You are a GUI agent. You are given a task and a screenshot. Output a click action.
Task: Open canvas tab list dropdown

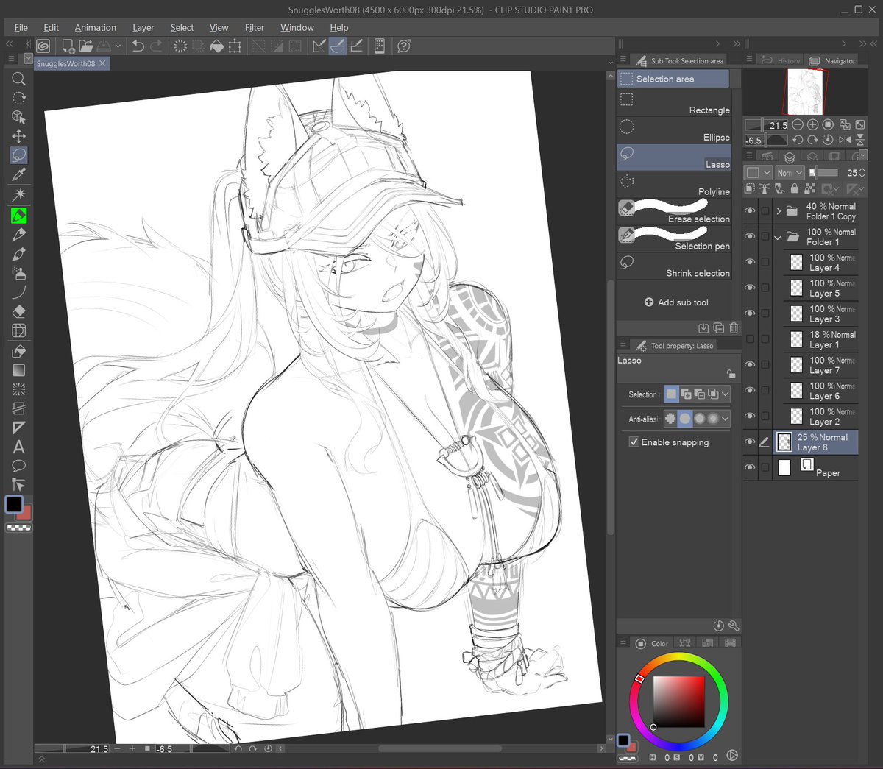(x=610, y=64)
